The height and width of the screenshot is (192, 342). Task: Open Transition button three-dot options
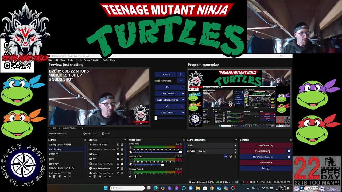coord(181,74)
